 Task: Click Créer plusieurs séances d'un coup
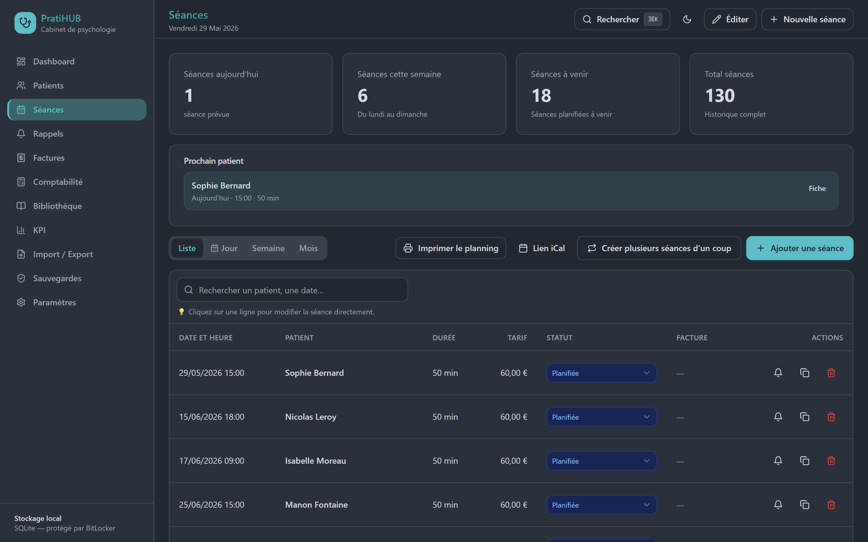659,248
